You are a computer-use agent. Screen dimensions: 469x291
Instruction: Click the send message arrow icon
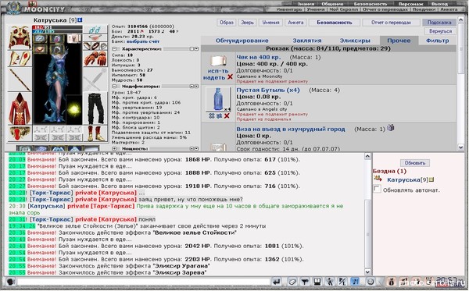[277, 282]
